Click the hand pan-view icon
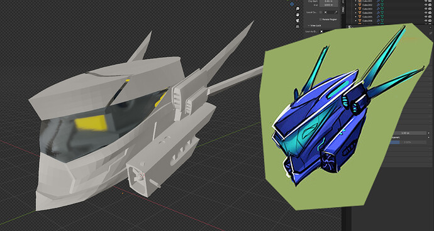The width and height of the screenshot is (434, 231). tap(298, 14)
